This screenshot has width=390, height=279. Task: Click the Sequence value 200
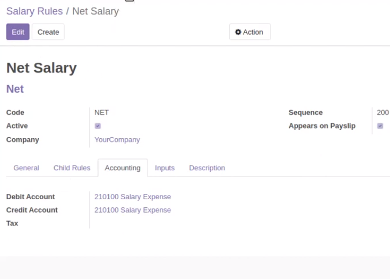383,112
